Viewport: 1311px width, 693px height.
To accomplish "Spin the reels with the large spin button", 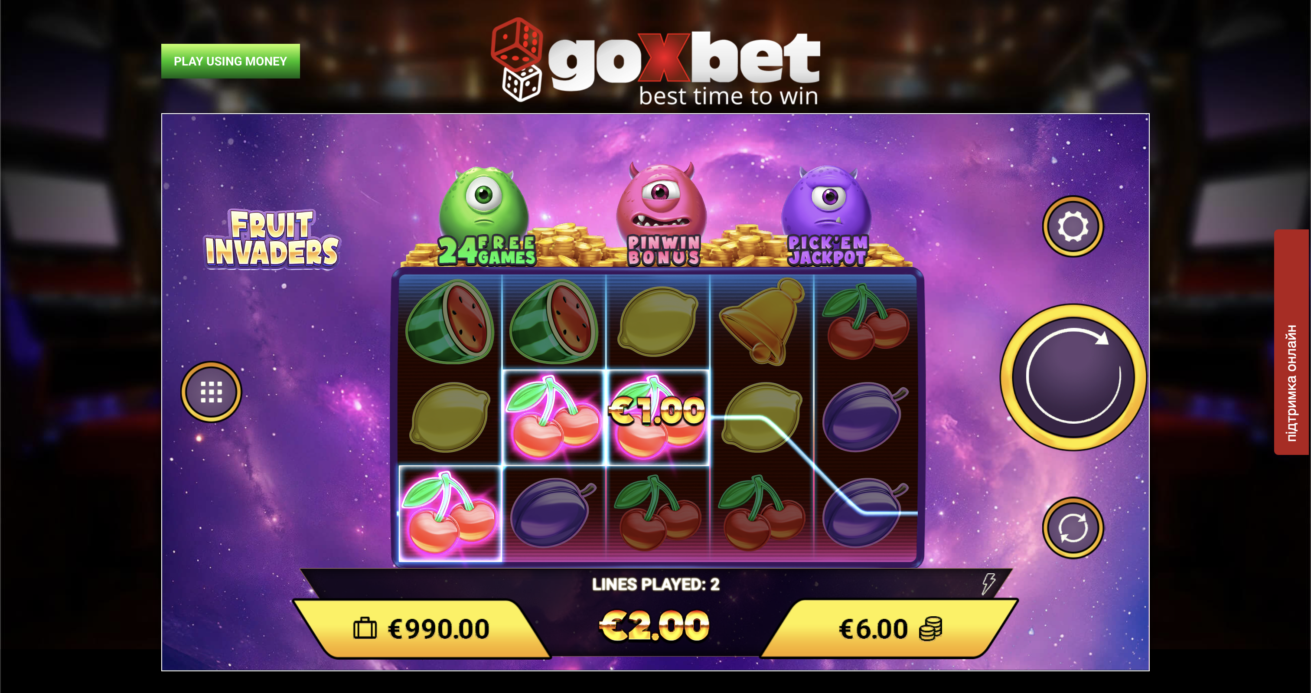I will pos(1073,377).
